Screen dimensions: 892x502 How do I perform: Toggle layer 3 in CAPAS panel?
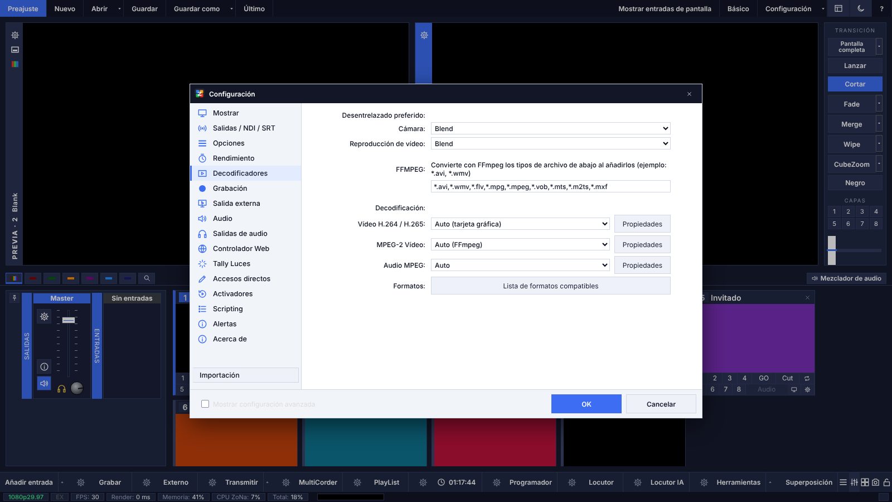(862, 211)
